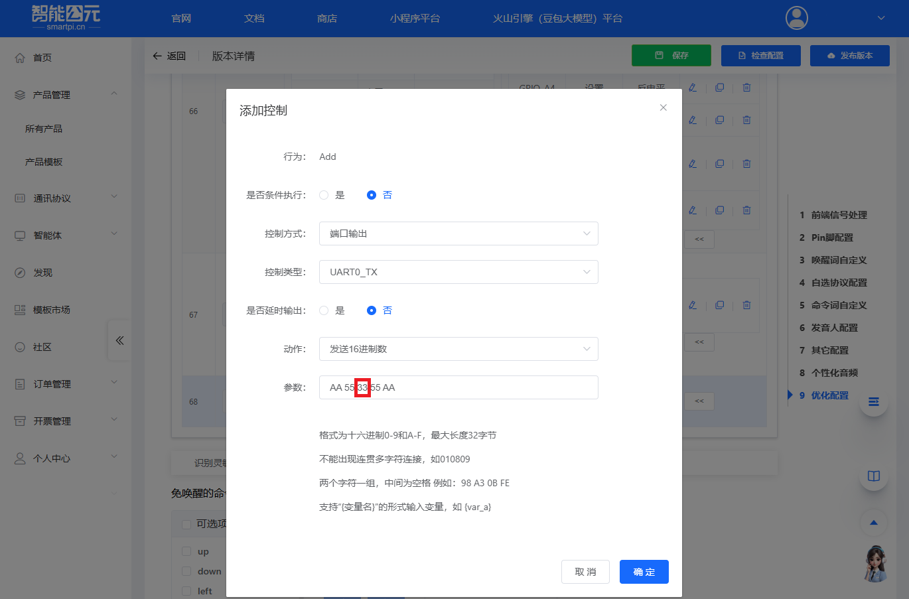
Task: Open the 动作 发送16进制数 dropdown
Action: pos(458,349)
